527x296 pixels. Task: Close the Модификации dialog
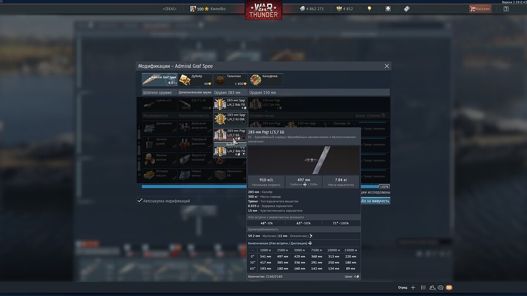click(386, 66)
